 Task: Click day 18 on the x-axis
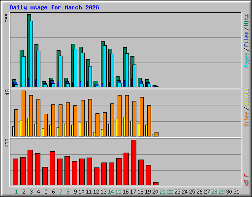140,192
